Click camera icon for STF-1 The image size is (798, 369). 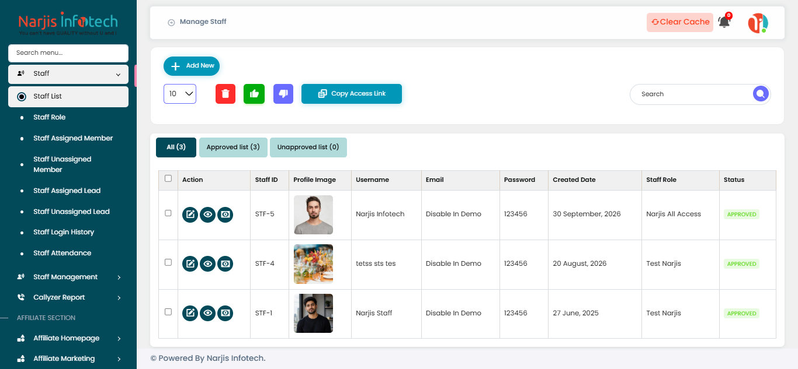click(x=225, y=314)
